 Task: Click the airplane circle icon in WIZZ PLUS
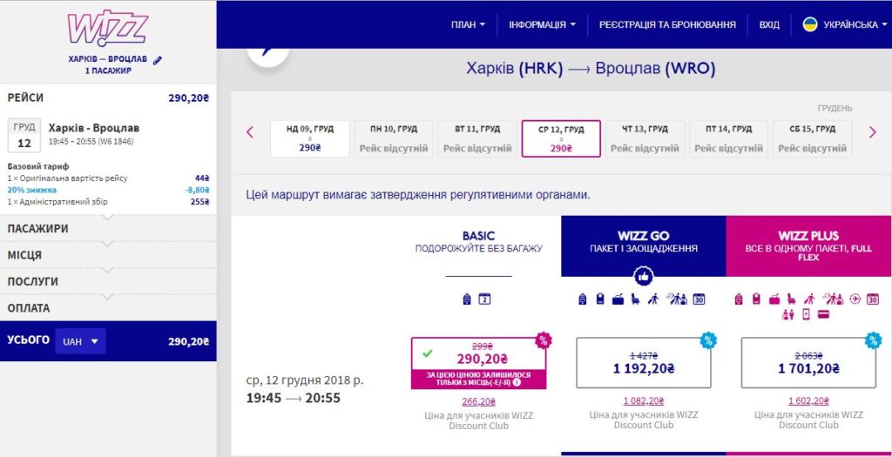coord(855,299)
